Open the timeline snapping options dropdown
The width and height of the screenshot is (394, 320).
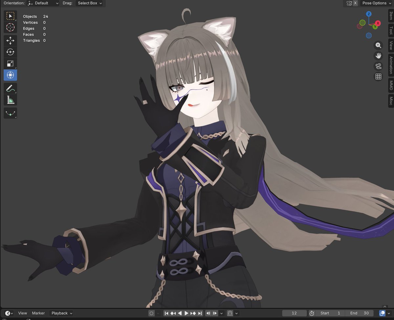[x=236, y=313]
